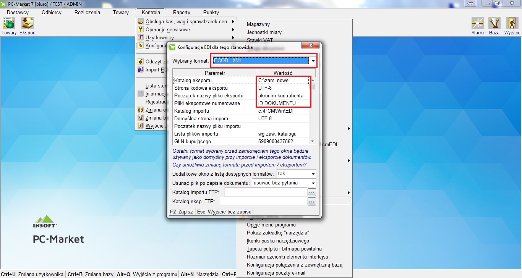Viewport: 522px width, 278px height.
Task: Click the Katalog importu FTP field
Action: [x=266, y=192]
